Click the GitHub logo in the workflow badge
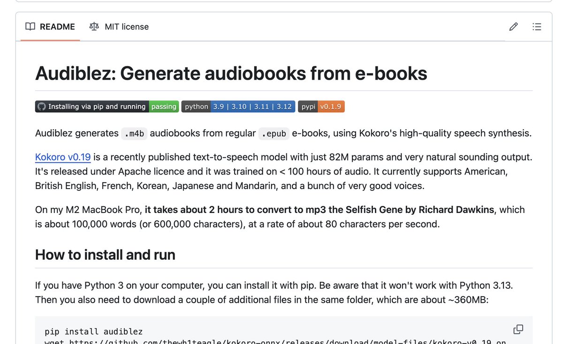This screenshot has height=344, width=563. (x=42, y=107)
